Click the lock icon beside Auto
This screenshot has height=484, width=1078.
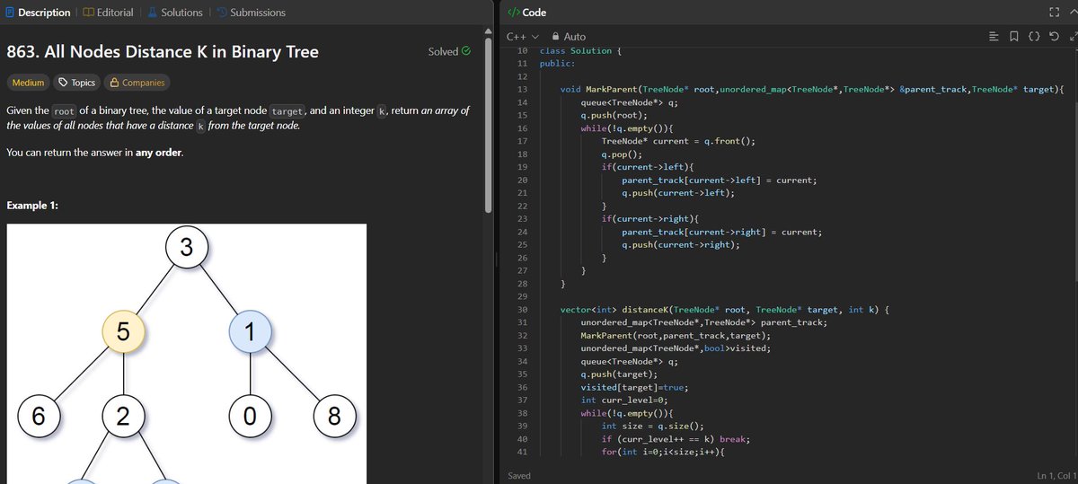tap(555, 37)
